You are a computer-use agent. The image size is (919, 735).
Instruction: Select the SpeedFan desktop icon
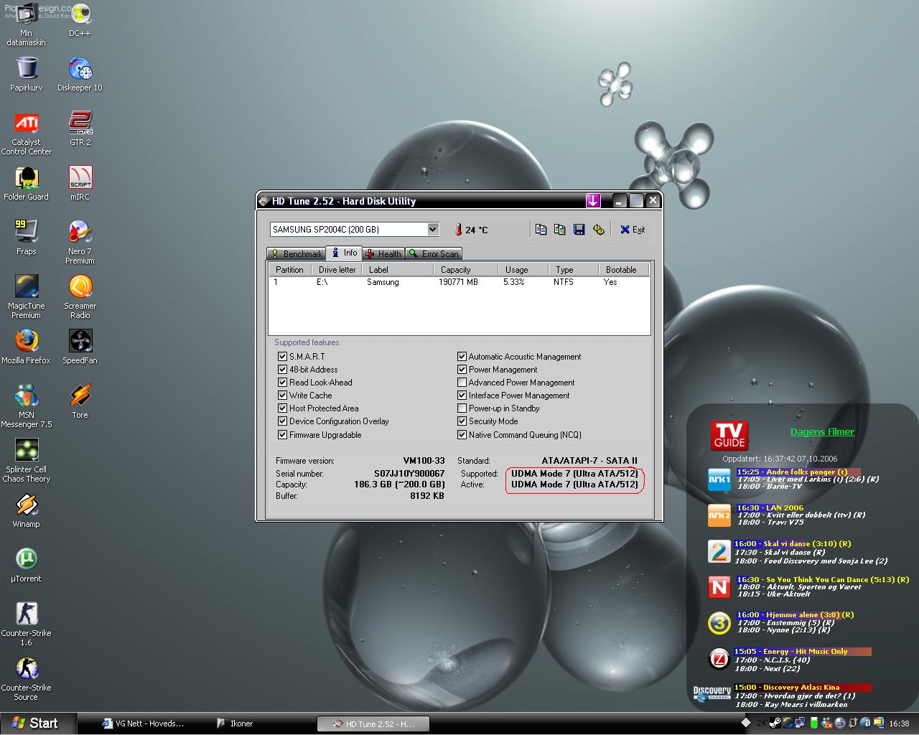click(80, 347)
